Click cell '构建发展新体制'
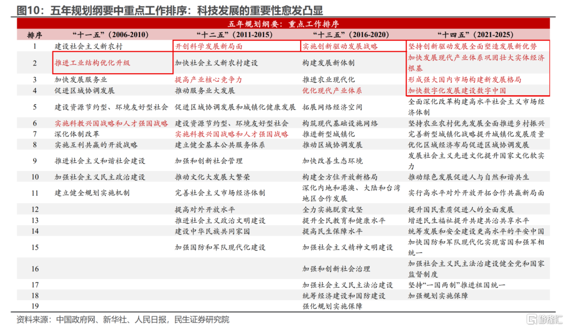This screenshot has width=566, height=328. [329, 63]
